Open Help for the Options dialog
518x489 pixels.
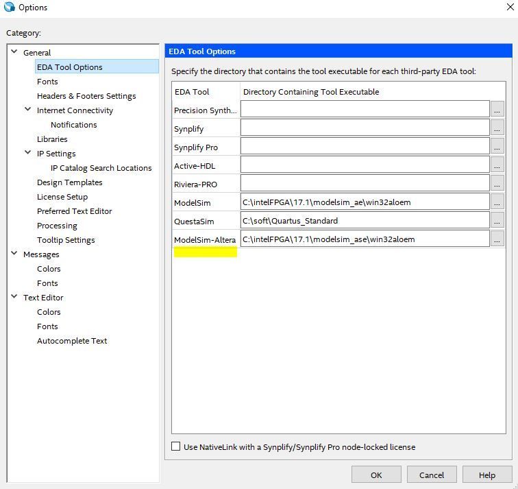pyautogui.click(x=487, y=475)
